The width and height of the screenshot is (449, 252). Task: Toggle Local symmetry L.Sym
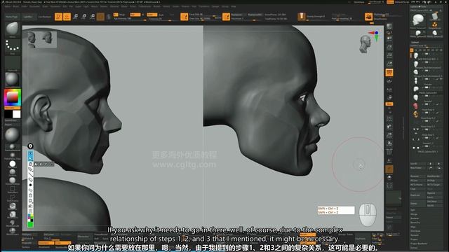(389, 90)
